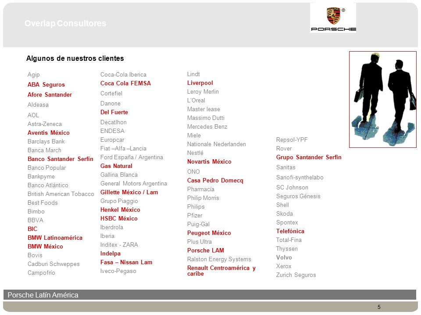Click the 'Afore Santander' entry

pyautogui.click(x=50, y=95)
